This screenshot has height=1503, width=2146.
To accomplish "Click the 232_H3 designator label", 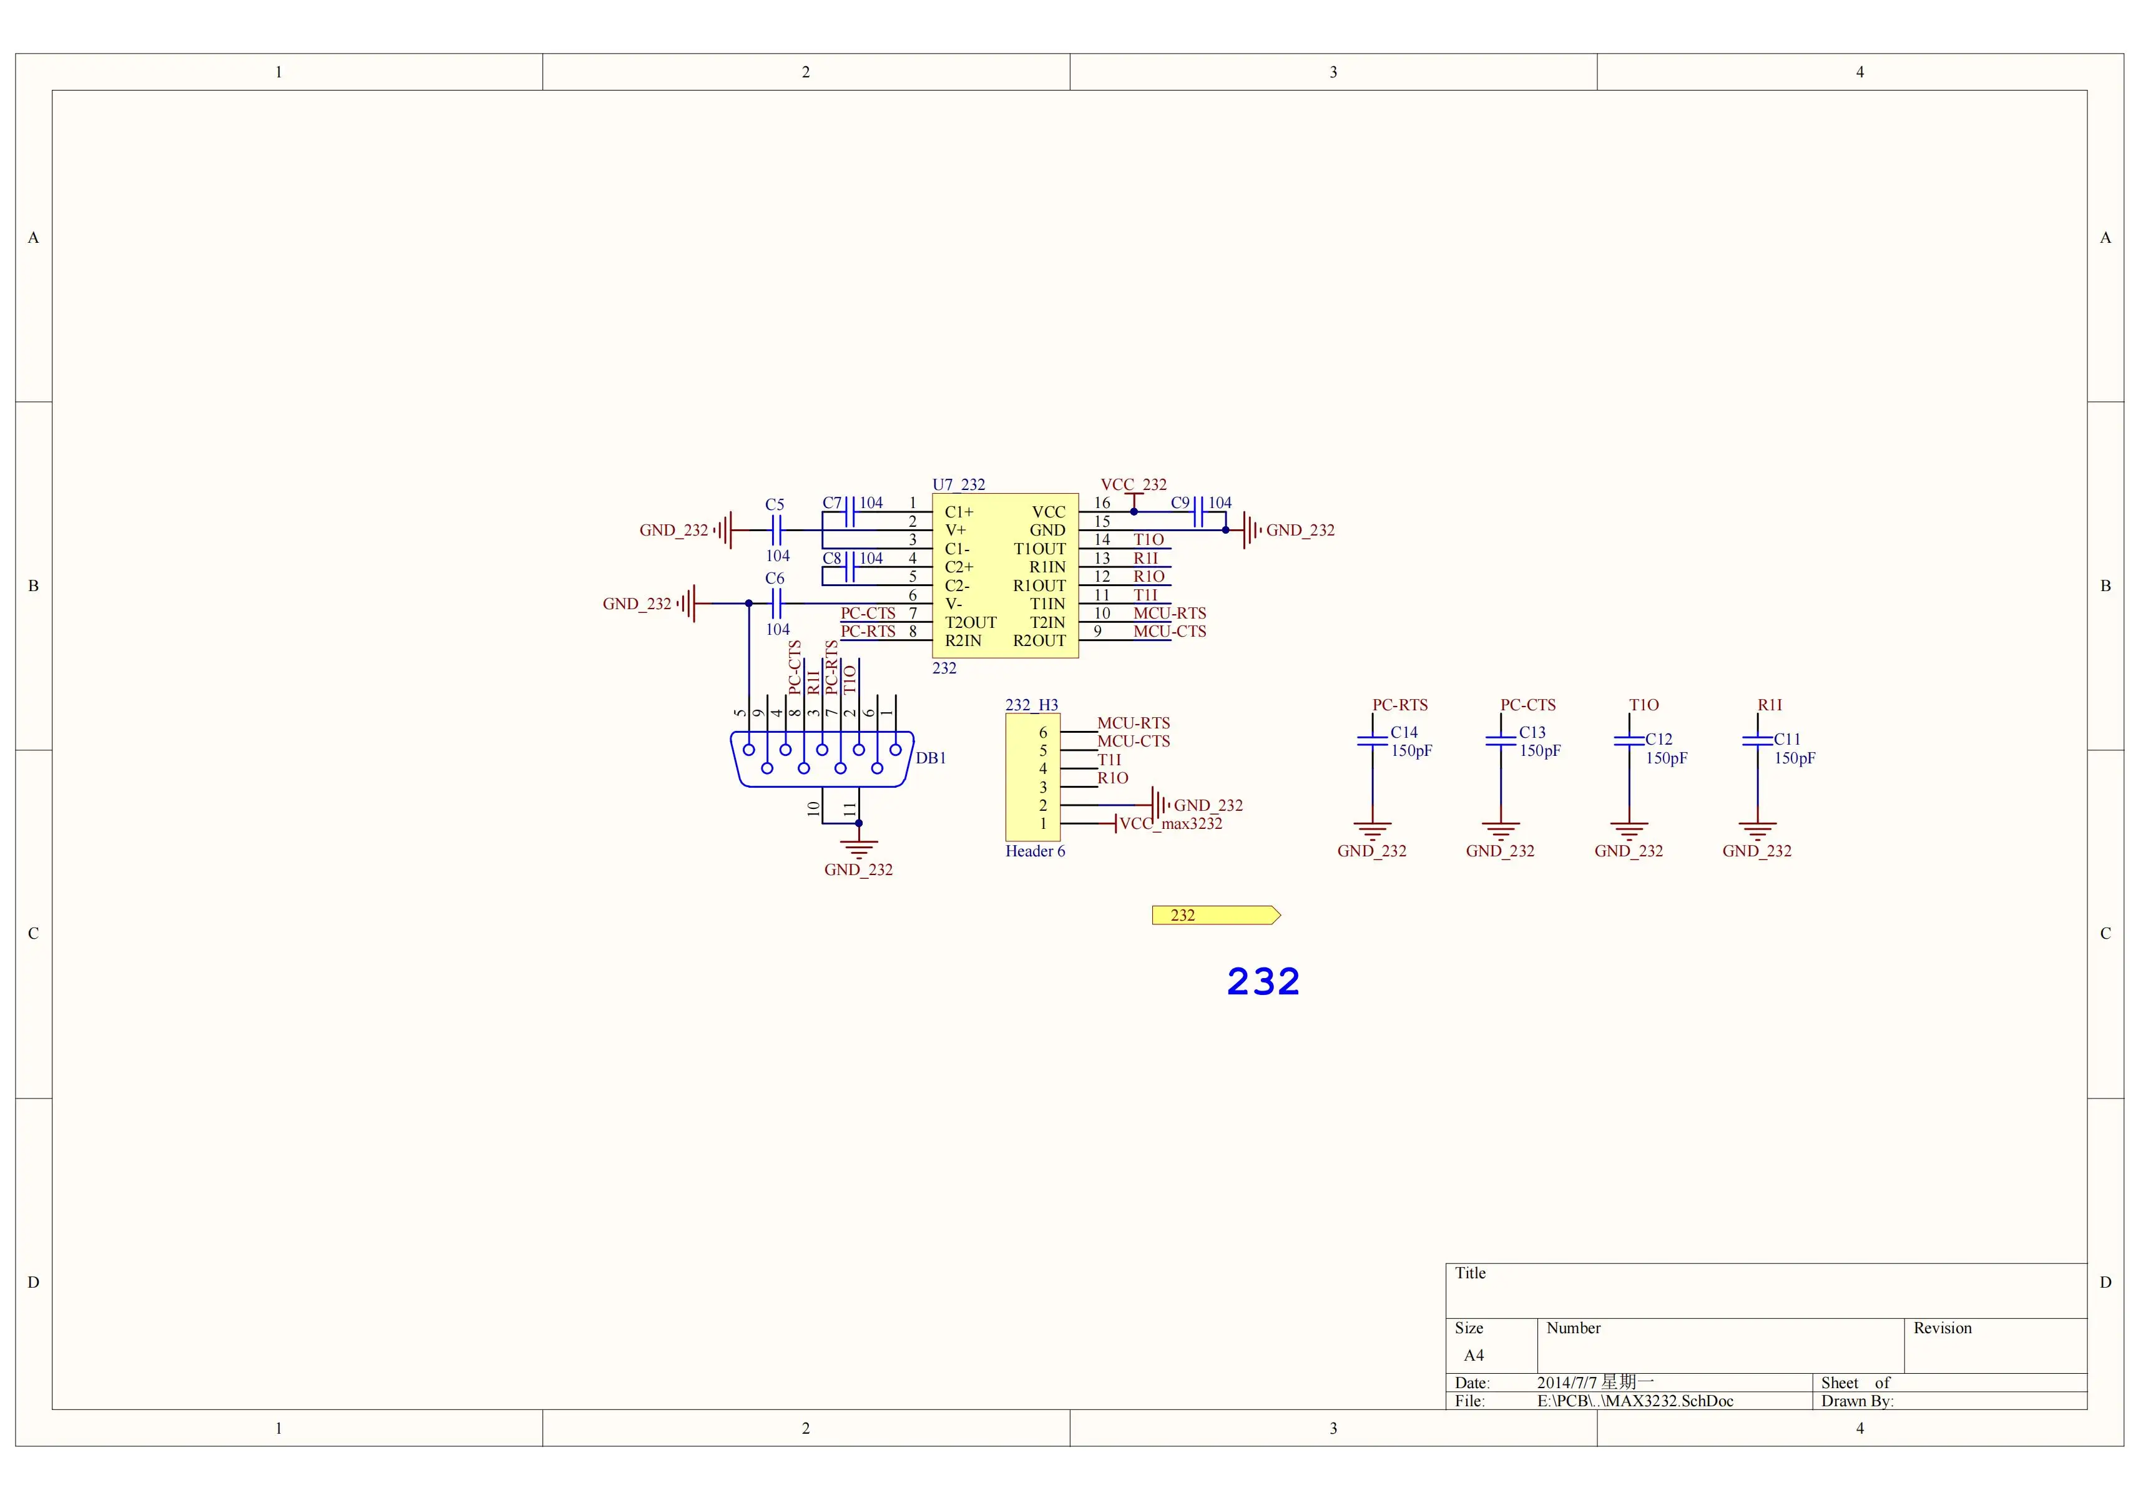I will pyautogui.click(x=1032, y=705).
